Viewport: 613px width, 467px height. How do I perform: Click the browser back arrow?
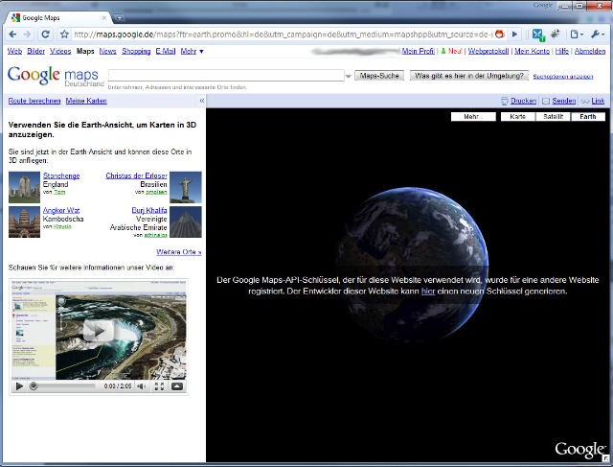click(x=11, y=35)
